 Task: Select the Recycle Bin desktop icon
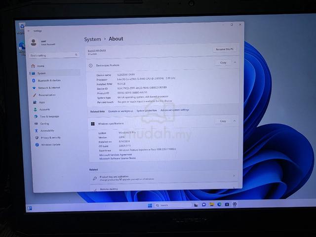[x=21, y=28]
